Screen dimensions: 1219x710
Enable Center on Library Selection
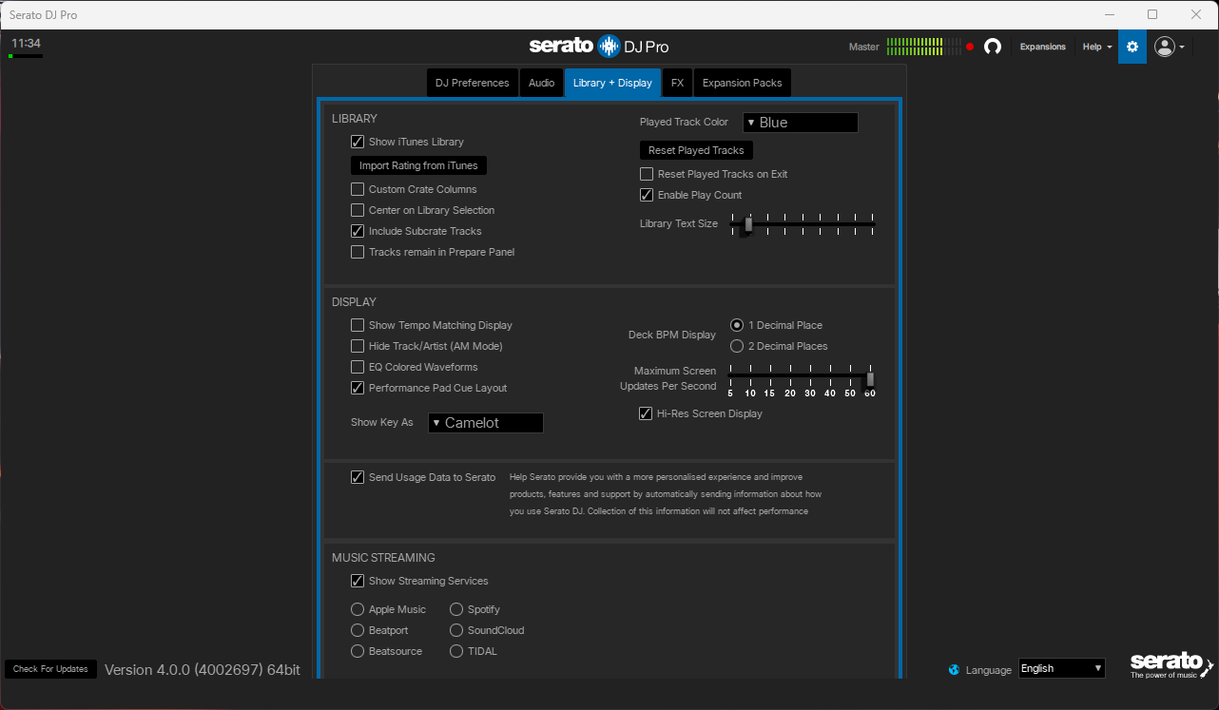coord(358,210)
